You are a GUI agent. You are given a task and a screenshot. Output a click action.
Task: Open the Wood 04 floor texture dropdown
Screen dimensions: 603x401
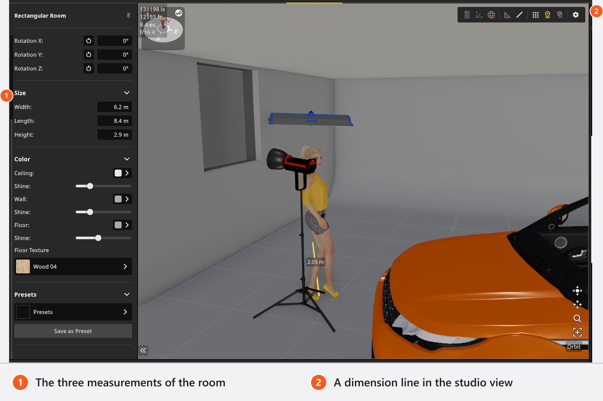(73, 266)
